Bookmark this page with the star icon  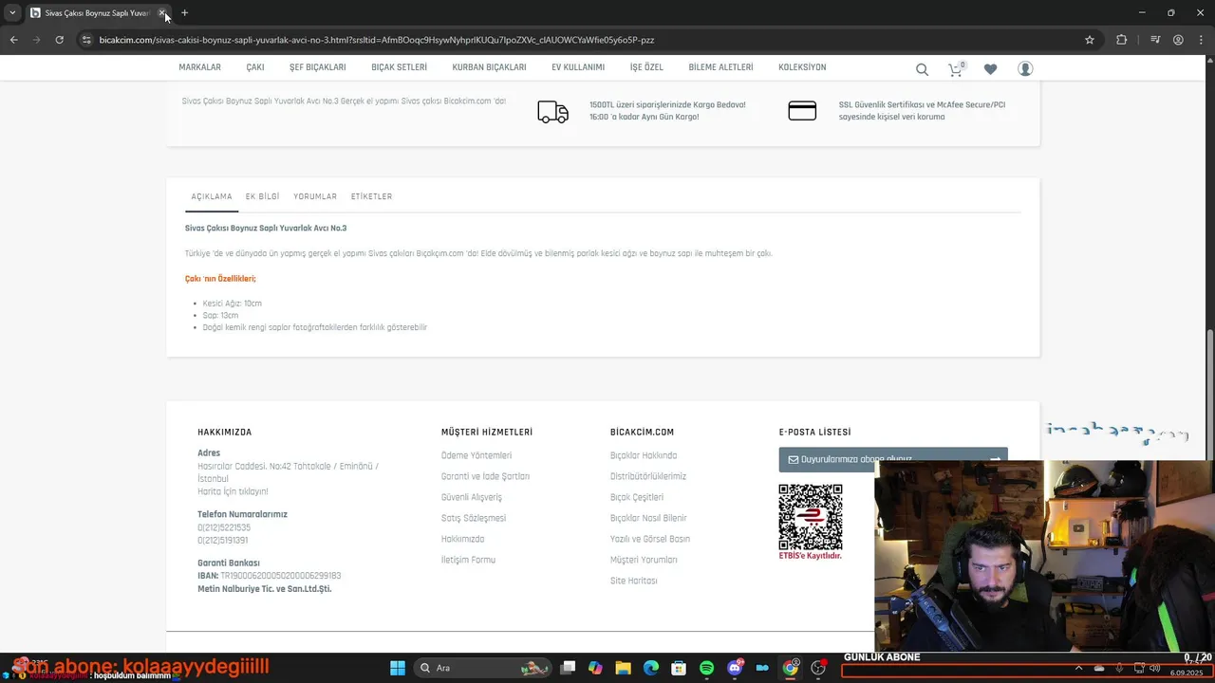pos(1090,40)
